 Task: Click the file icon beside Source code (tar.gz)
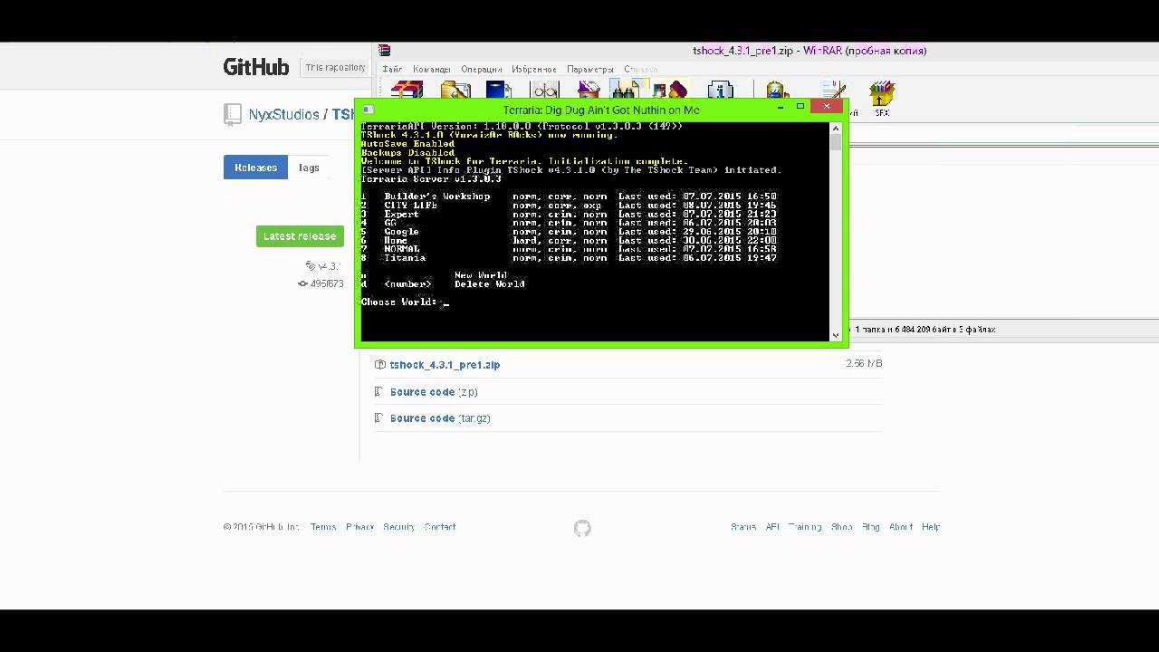379,418
